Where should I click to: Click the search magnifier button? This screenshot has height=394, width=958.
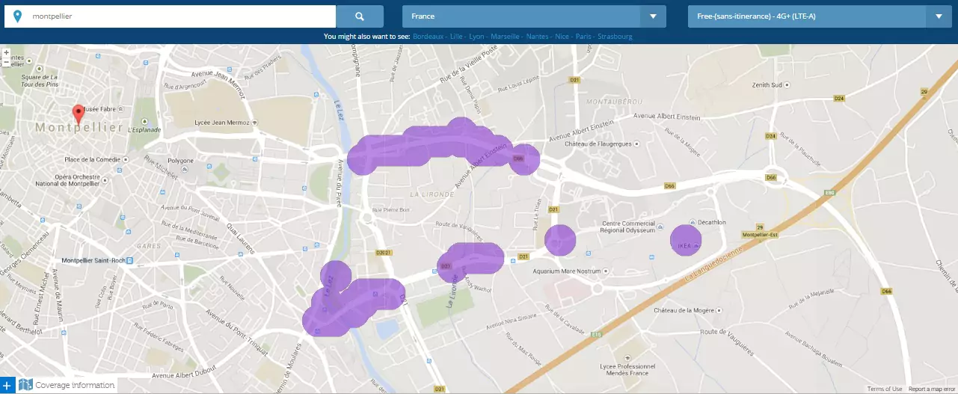pyautogui.click(x=360, y=16)
